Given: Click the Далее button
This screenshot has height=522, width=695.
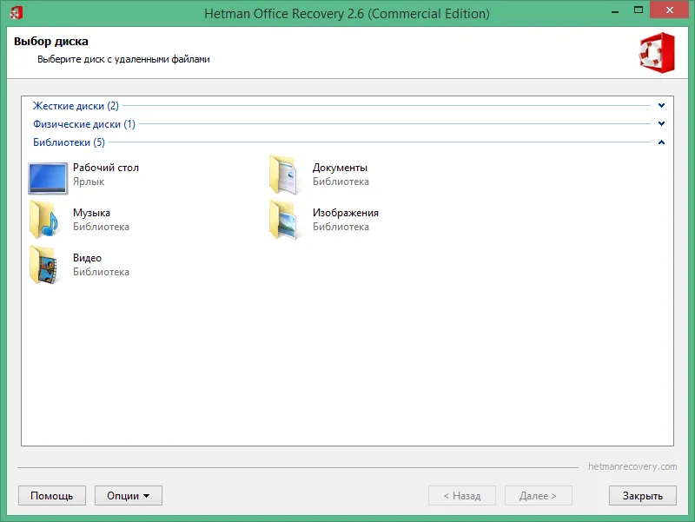Looking at the screenshot, I should (x=538, y=495).
